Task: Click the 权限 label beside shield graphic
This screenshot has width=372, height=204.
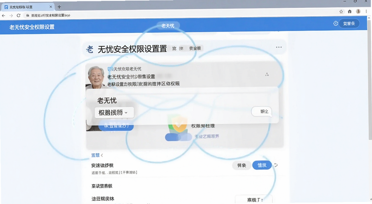Action: pos(203,126)
